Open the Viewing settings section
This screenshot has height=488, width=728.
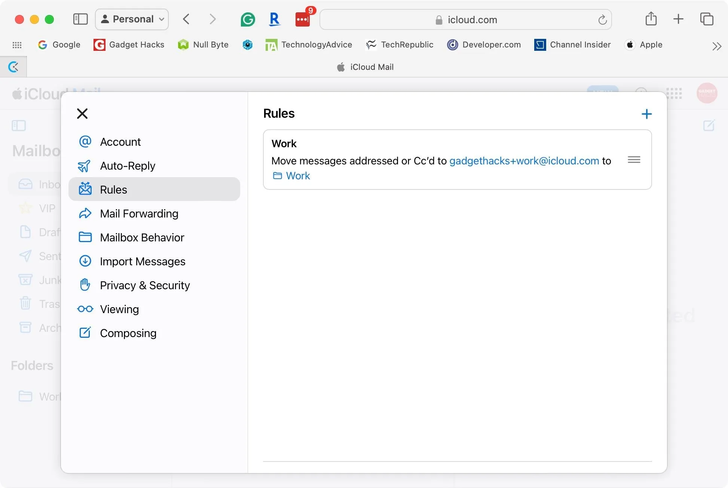154,309
